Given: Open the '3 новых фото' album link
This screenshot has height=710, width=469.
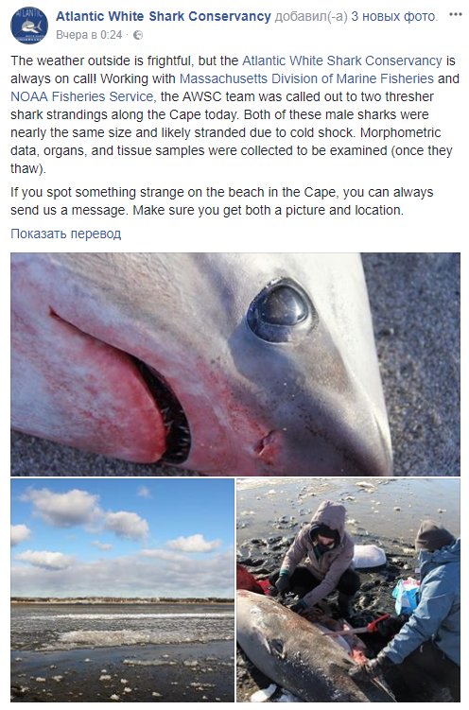Looking at the screenshot, I should point(394,16).
